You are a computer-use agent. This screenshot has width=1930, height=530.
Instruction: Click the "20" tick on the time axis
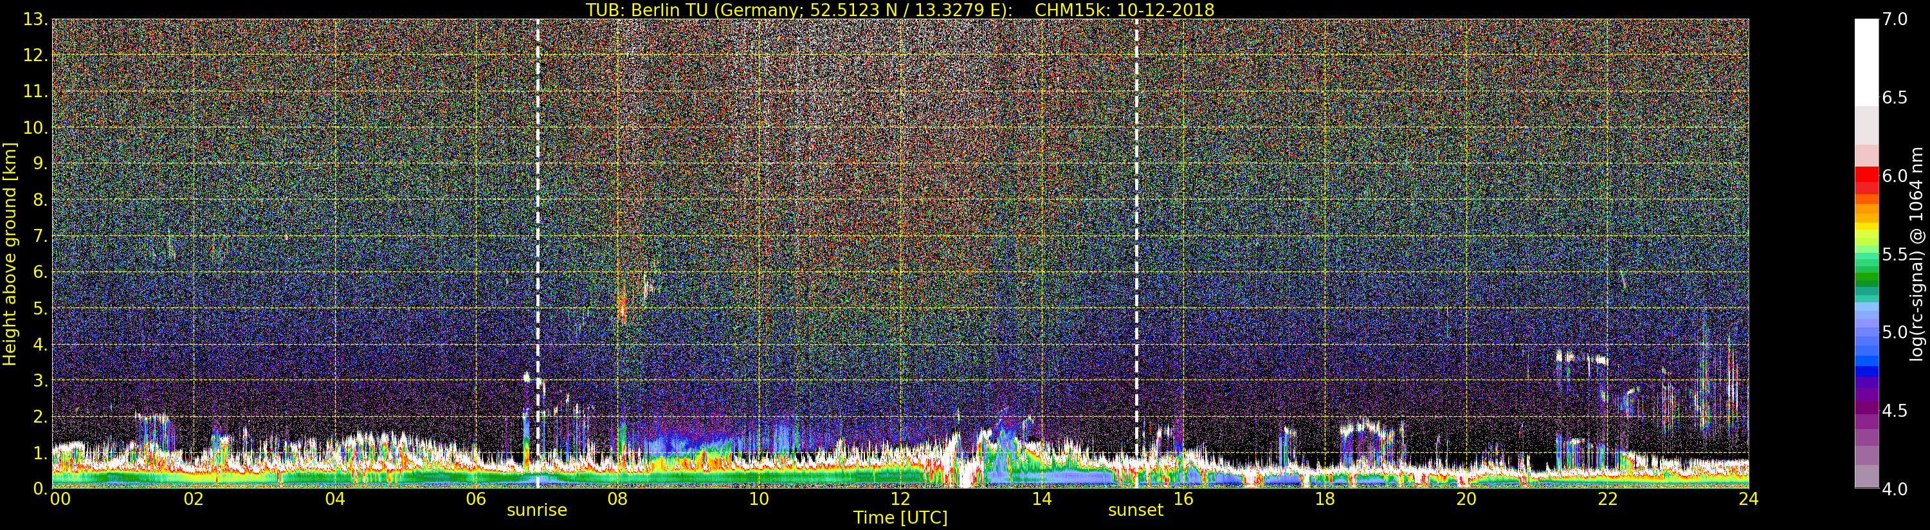1466,499
